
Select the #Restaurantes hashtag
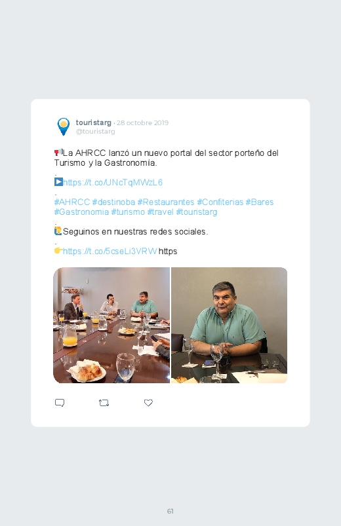click(166, 202)
